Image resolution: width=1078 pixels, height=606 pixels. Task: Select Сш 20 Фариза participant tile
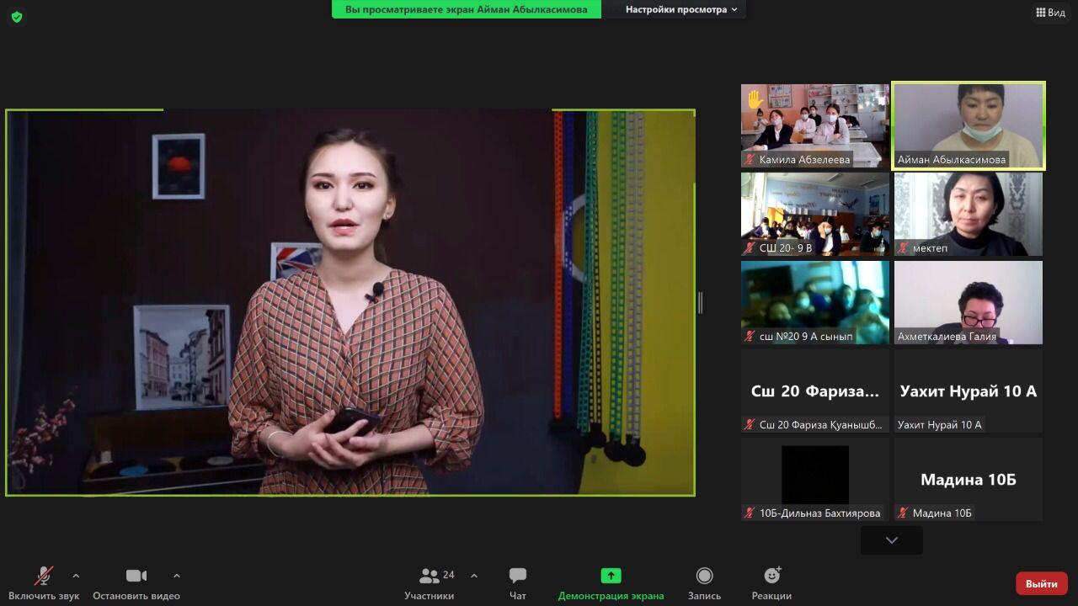click(x=814, y=391)
